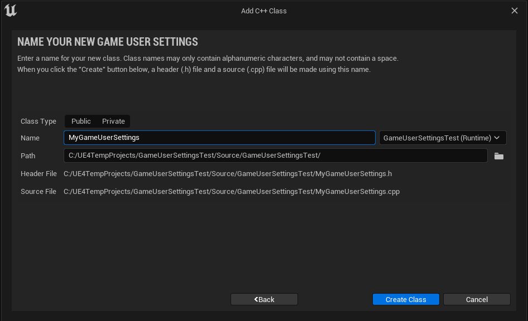Select Public class type
Image resolution: width=528 pixels, height=321 pixels.
[80, 121]
